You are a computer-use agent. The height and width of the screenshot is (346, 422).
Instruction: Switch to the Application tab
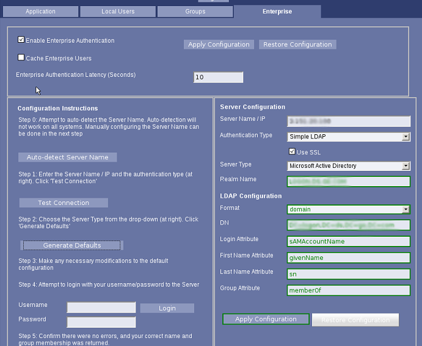[40, 12]
